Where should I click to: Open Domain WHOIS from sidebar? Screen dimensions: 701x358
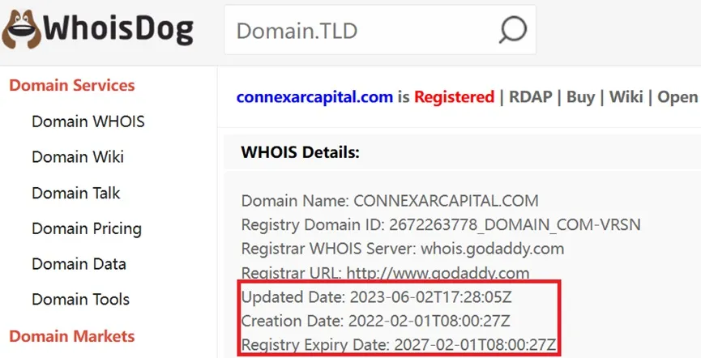coord(88,121)
